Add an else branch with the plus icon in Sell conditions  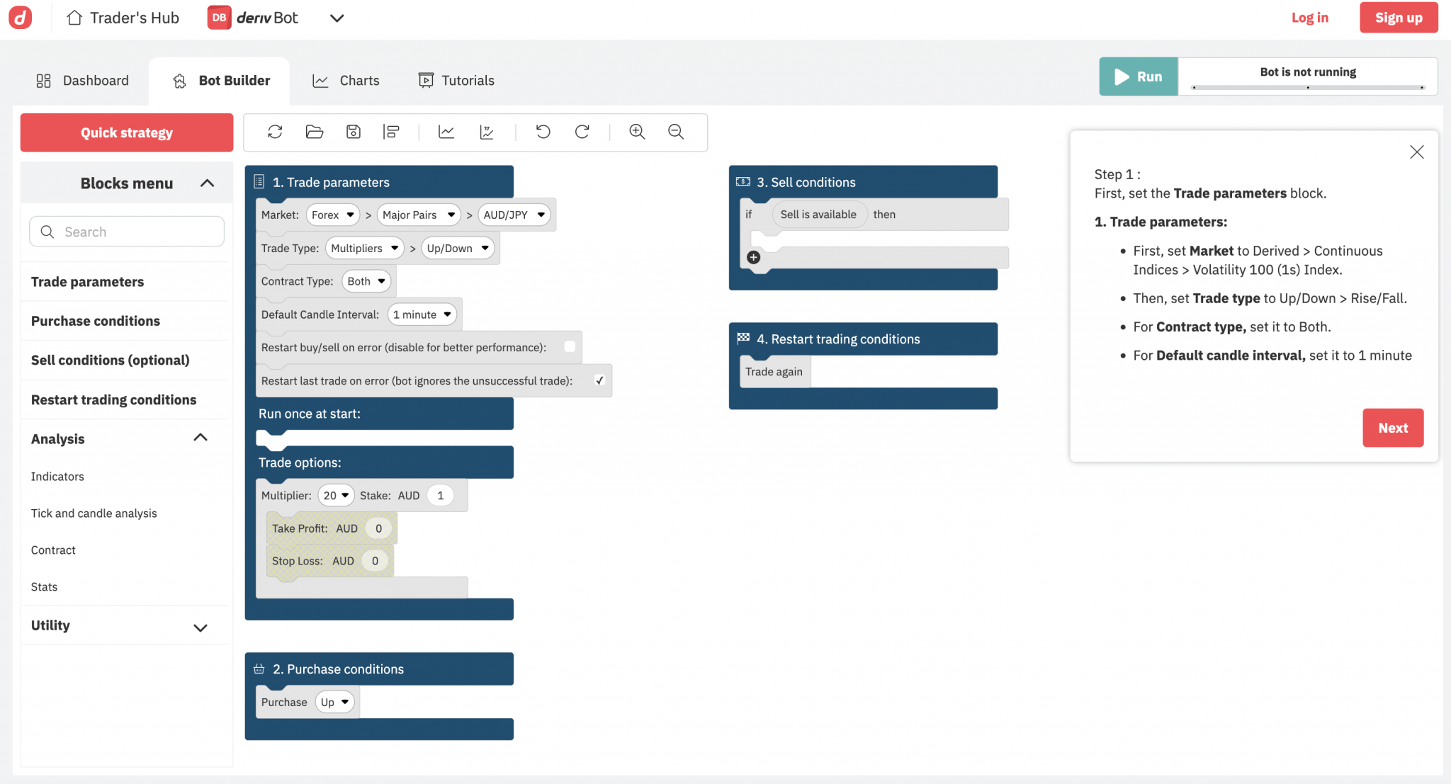click(x=754, y=258)
